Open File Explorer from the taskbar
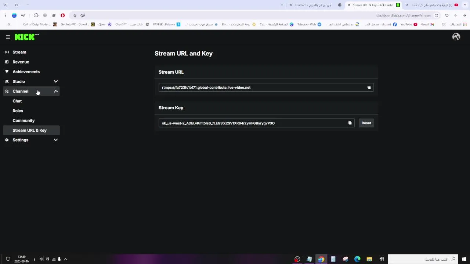 pos(369,259)
